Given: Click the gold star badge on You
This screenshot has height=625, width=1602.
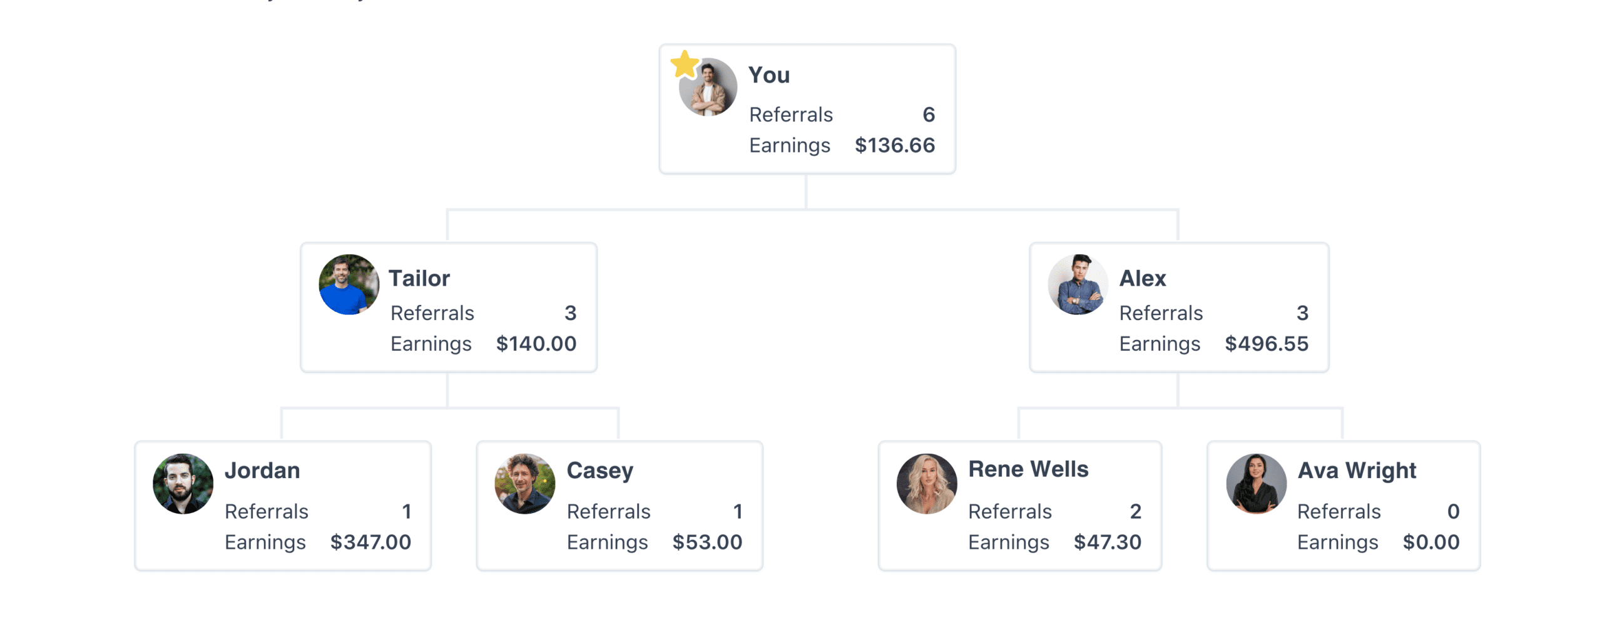Looking at the screenshot, I should tap(684, 64).
